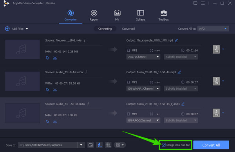
Task: Open the hamburger menu in title bar
Action: [203, 3]
